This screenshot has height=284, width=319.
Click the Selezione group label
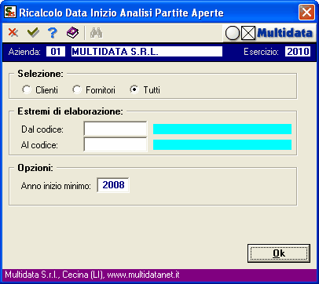40,74
